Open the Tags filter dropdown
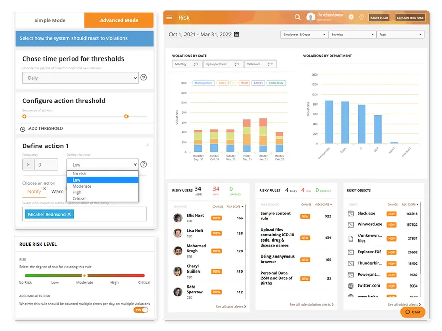442x331 pixels. click(400, 34)
